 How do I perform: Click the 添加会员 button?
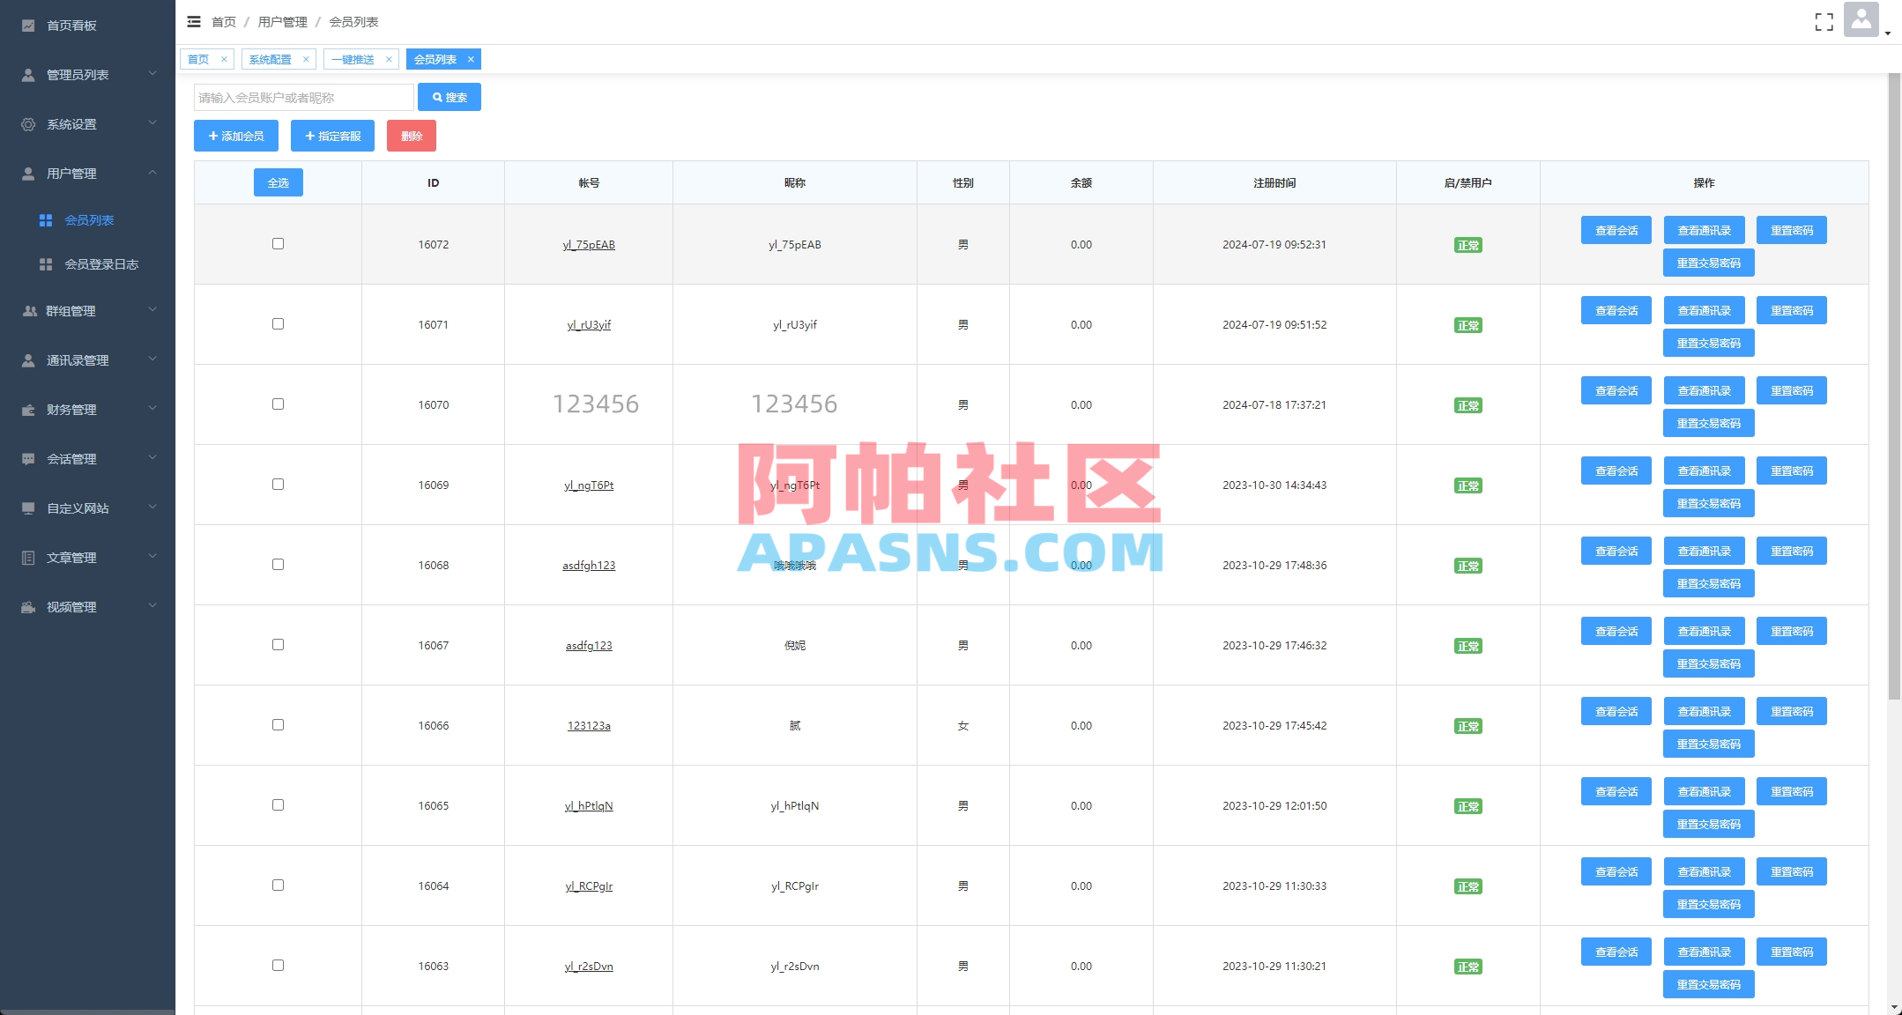coord(235,136)
